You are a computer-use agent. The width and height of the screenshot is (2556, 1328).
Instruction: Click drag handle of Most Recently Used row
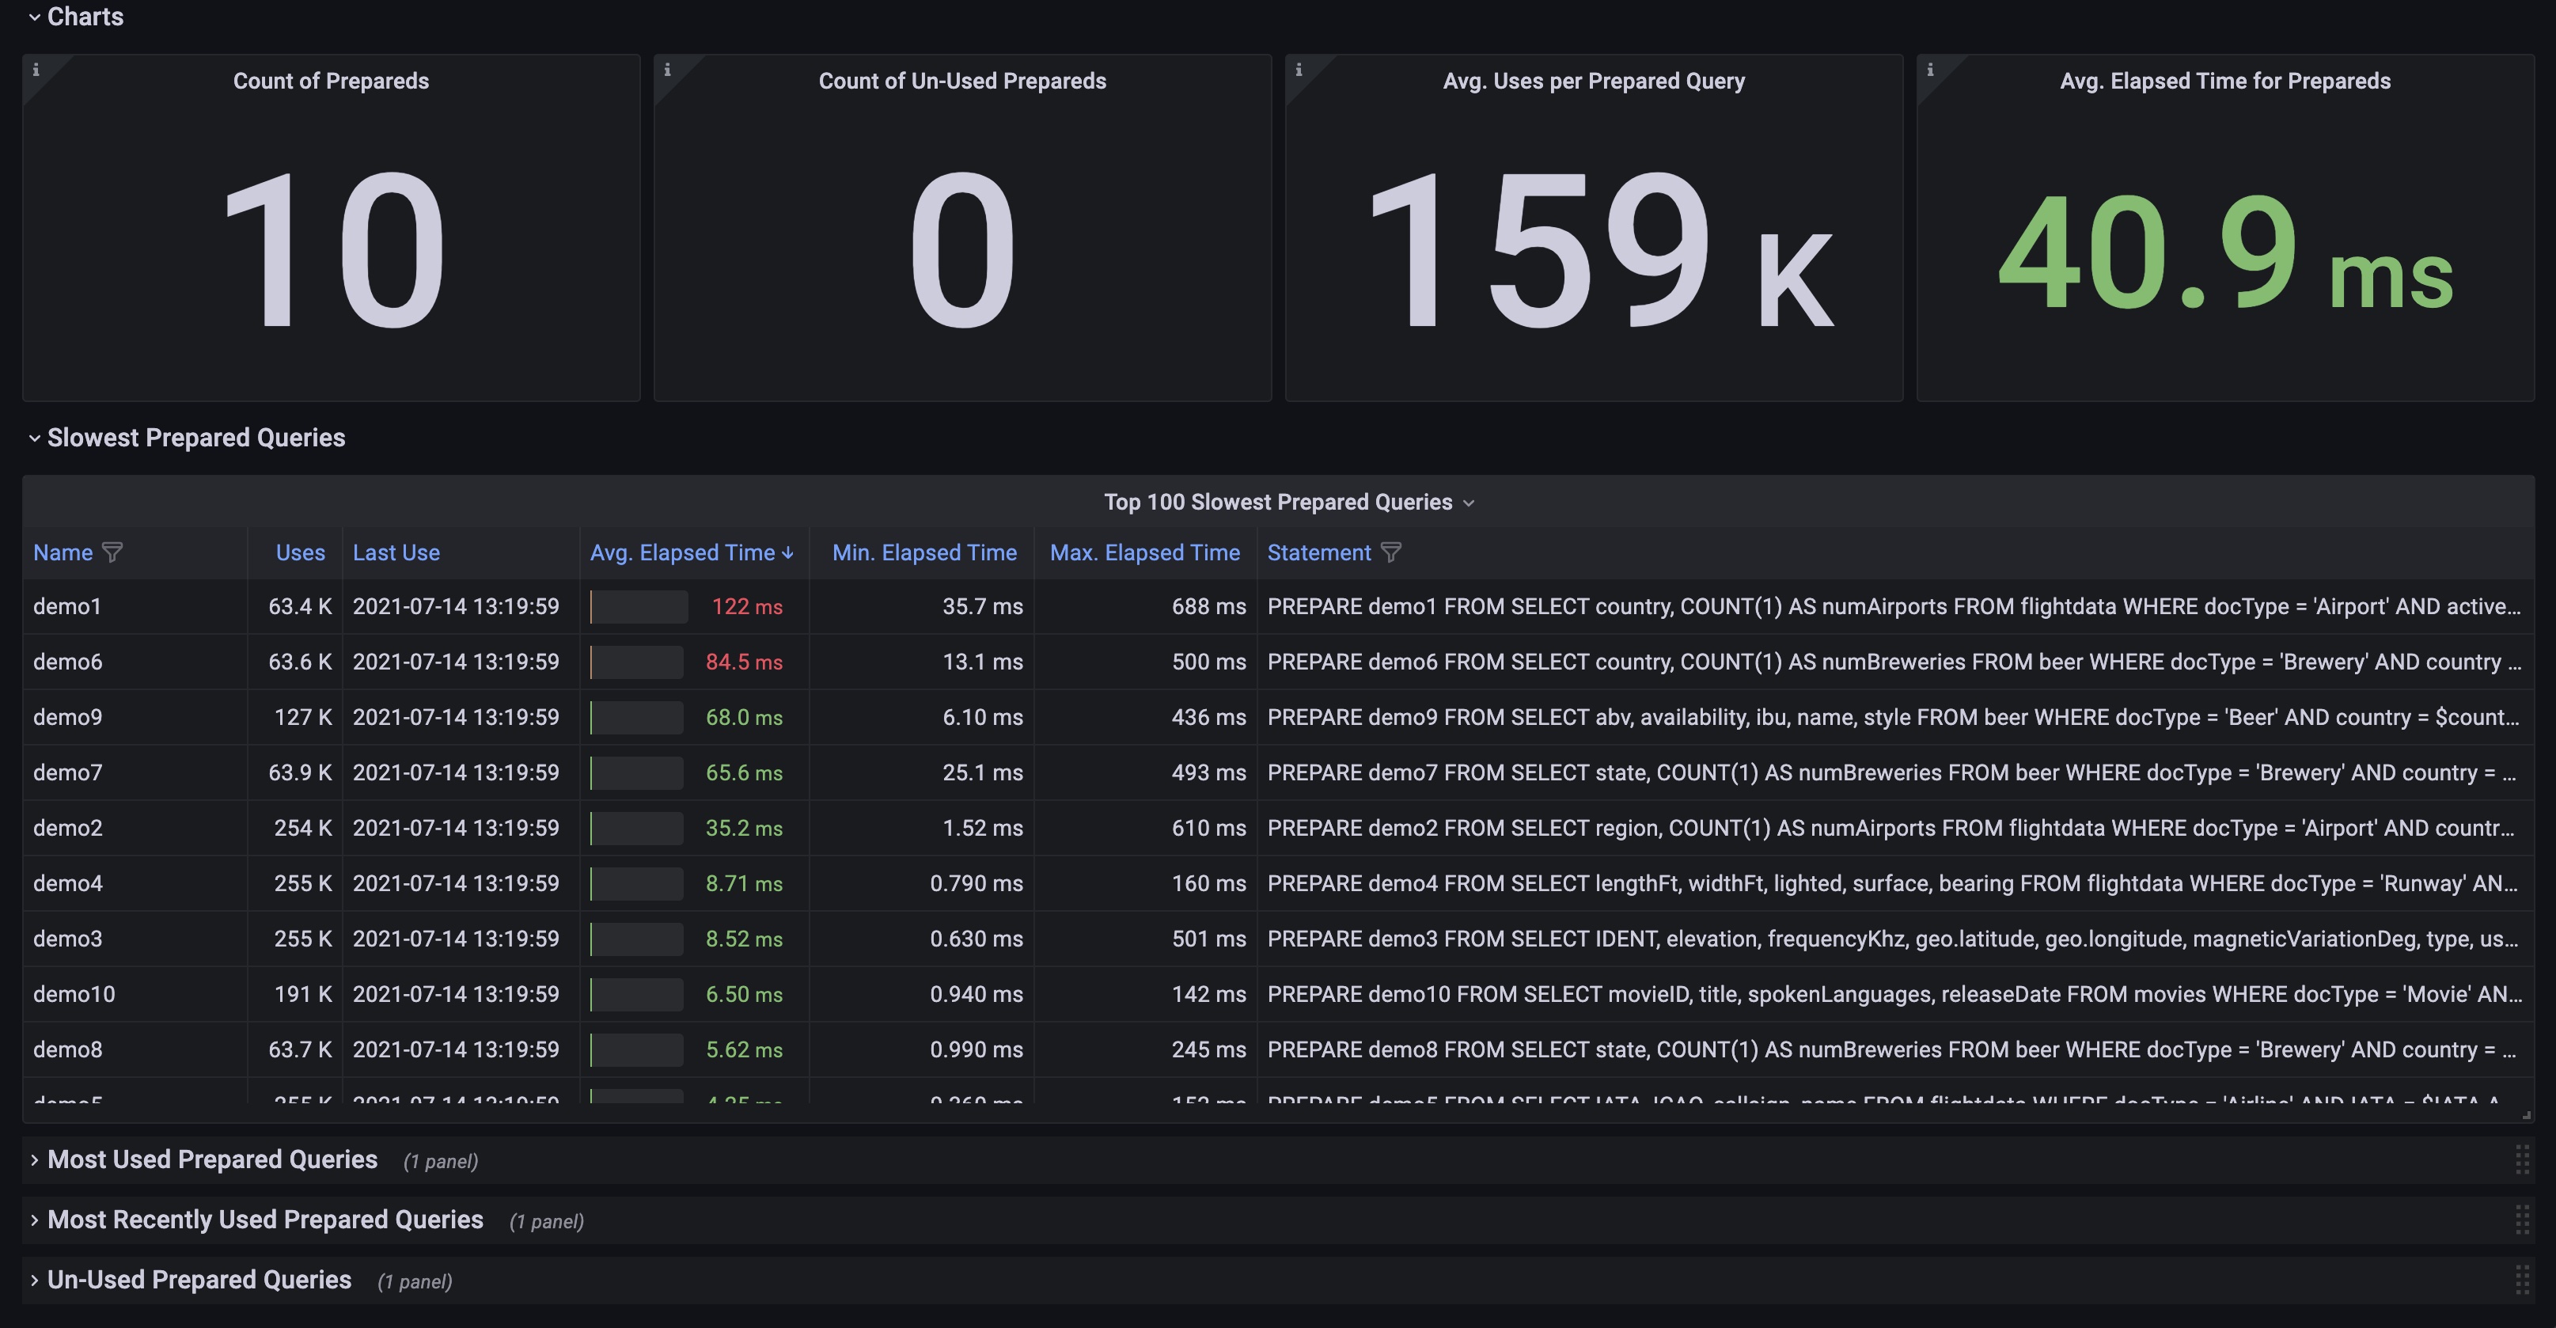click(x=2521, y=1219)
